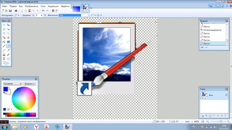232x130 pixels.
Task: Toggle the History window icon at top right
Action: (x=214, y=6)
